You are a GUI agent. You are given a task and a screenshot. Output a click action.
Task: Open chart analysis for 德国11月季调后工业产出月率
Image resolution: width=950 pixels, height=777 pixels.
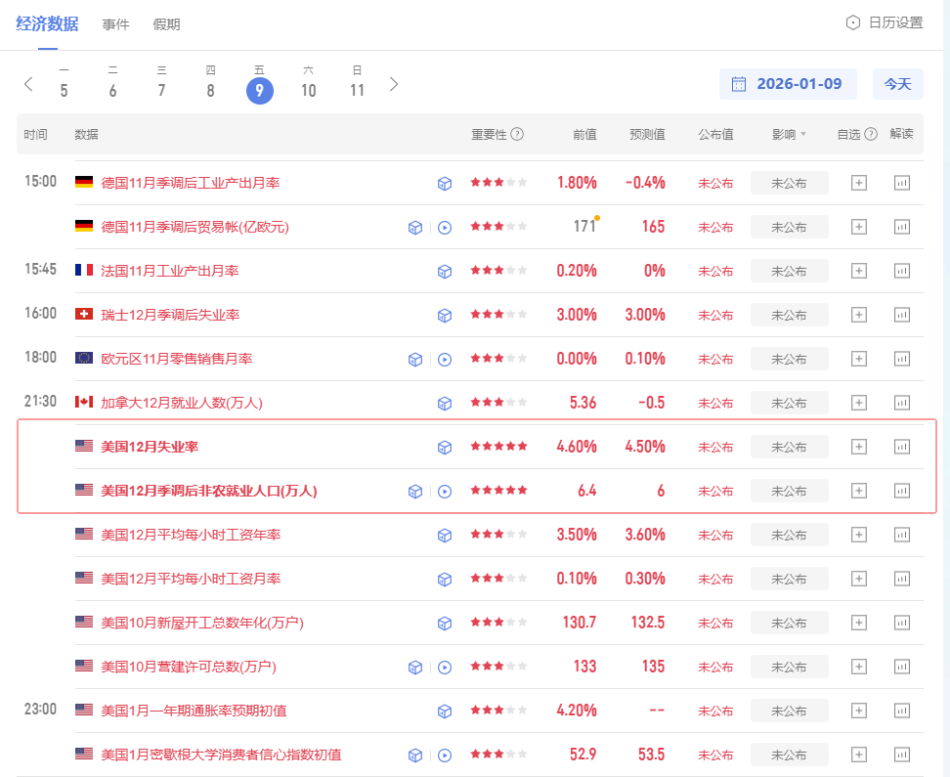[x=901, y=183]
